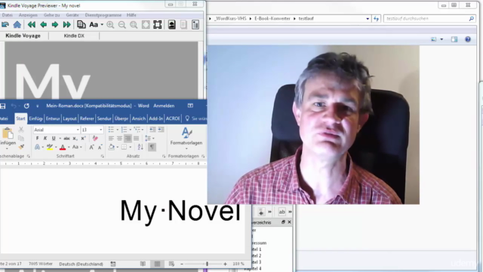Click the Home icon in Kindle Previewer

[x=17, y=25]
